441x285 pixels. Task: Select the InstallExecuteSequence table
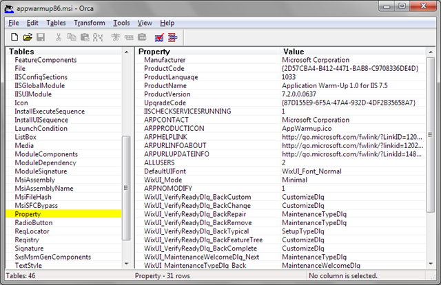(50, 112)
